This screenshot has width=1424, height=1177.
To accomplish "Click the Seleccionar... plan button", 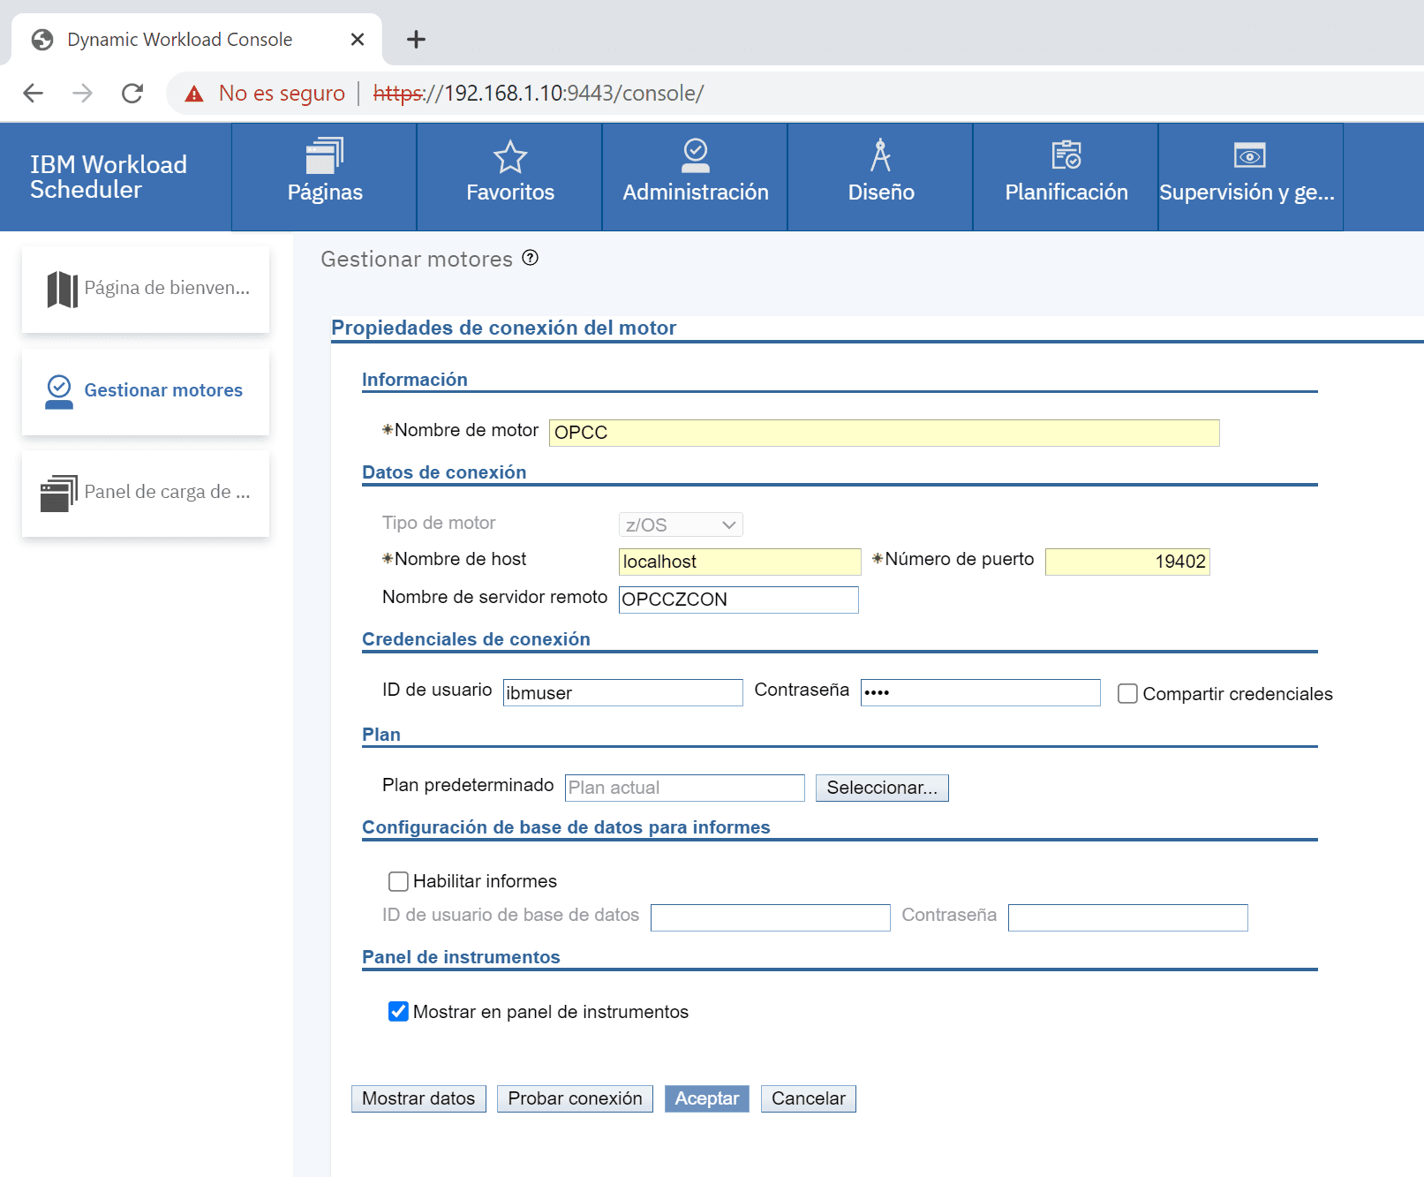I will point(882,788).
